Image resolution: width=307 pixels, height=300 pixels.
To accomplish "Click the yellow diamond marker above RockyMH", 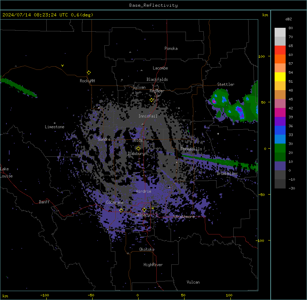I will tap(89, 73).
